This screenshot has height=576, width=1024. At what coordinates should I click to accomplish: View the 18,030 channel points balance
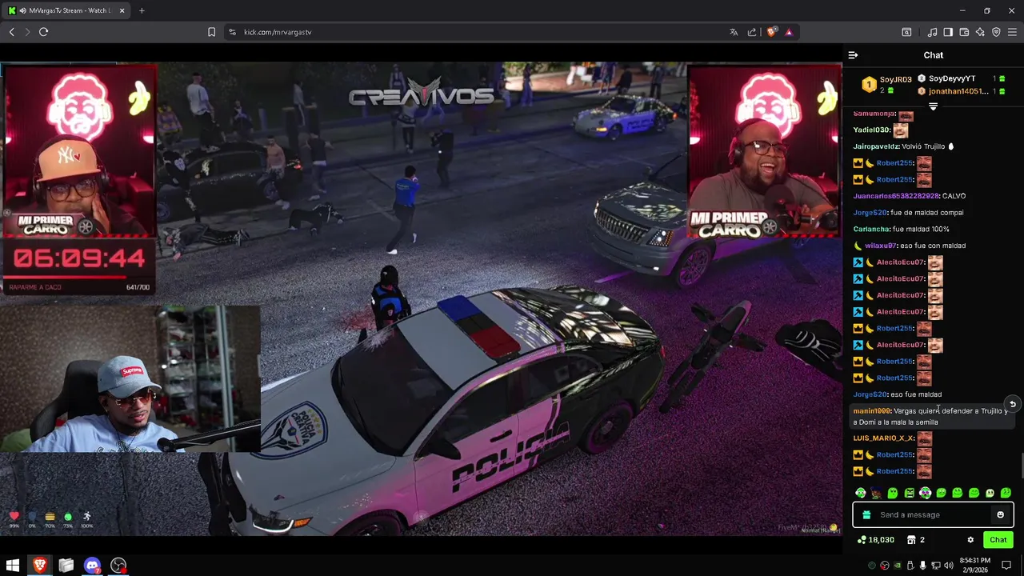(875, 540)
